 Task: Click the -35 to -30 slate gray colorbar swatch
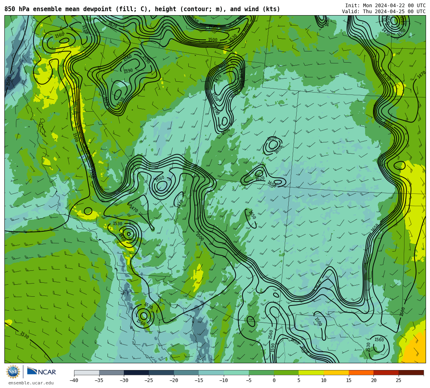pos(111,372)
